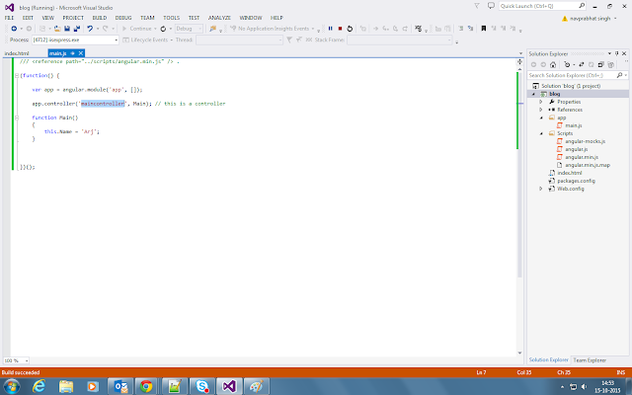The height and width of the screenshot is (395, 632).
Task: Select the index.html file in Solution Explorer
Action: pos(570,173)
